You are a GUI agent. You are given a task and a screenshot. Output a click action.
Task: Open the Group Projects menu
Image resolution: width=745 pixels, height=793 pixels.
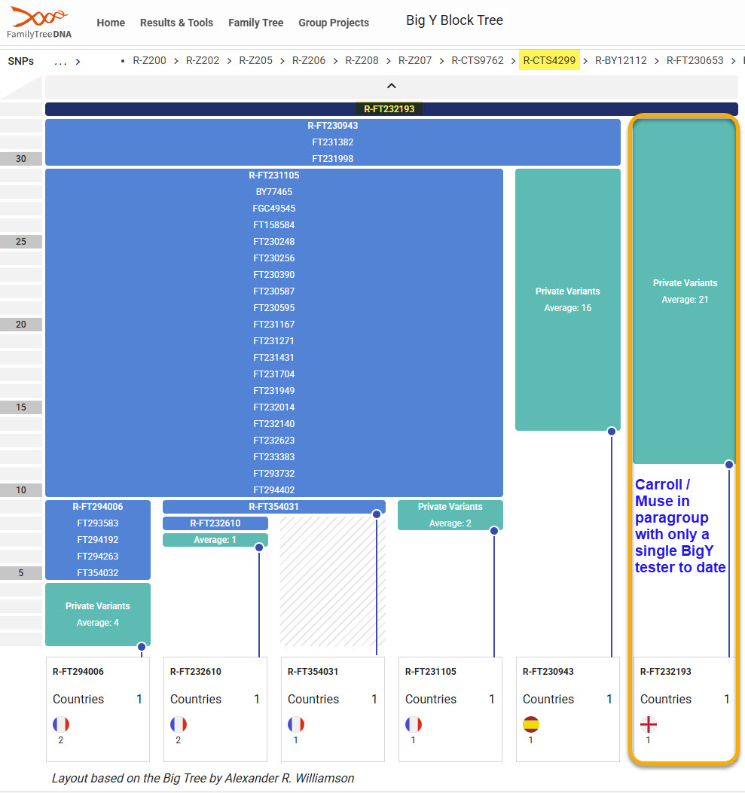point(334,23)
